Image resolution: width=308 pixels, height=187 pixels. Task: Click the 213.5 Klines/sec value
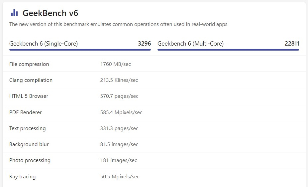click(x=119, y=80)
